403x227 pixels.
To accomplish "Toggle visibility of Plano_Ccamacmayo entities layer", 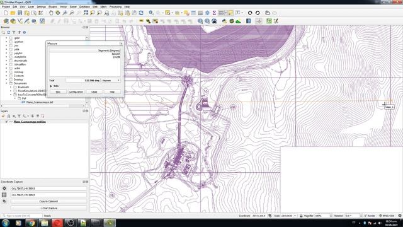I will click(6, 122).
